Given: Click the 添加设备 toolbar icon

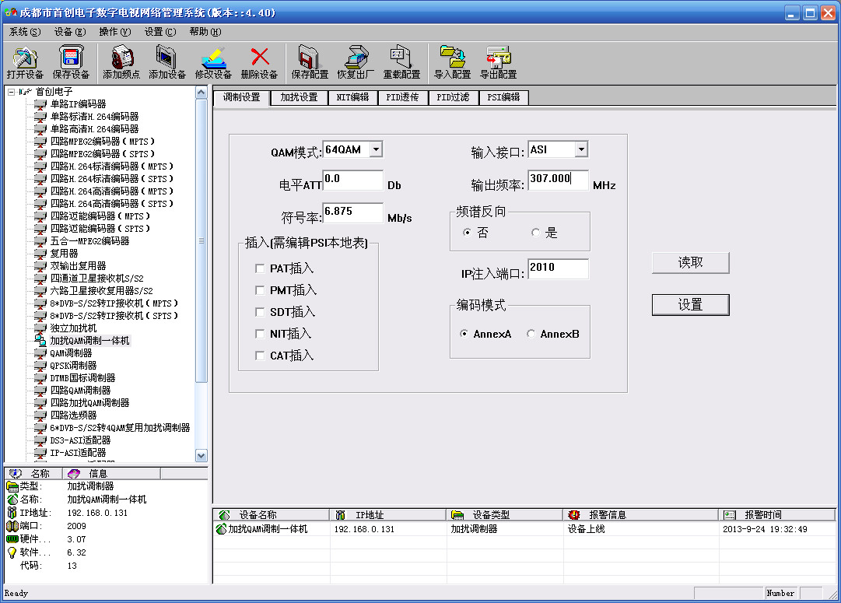Looking at the screenshot, I should click(166, 58).
